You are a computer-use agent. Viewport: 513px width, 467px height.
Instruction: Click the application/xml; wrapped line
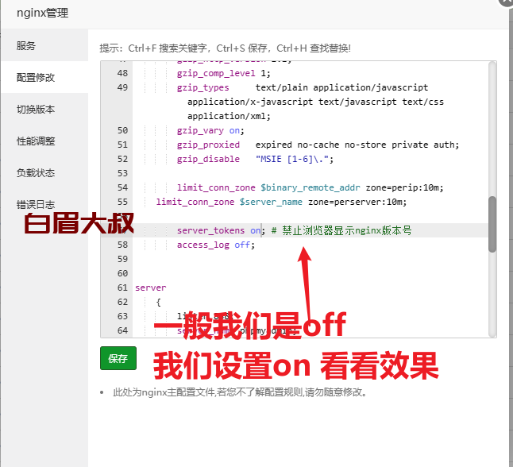[x=229, y=117]
